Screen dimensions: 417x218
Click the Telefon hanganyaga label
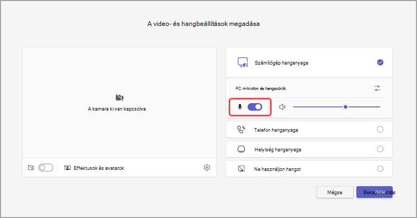tap(276, 130)
